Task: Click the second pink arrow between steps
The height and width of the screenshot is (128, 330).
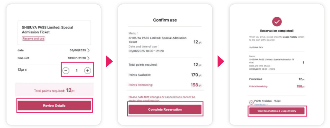Action: coord(221,61)
